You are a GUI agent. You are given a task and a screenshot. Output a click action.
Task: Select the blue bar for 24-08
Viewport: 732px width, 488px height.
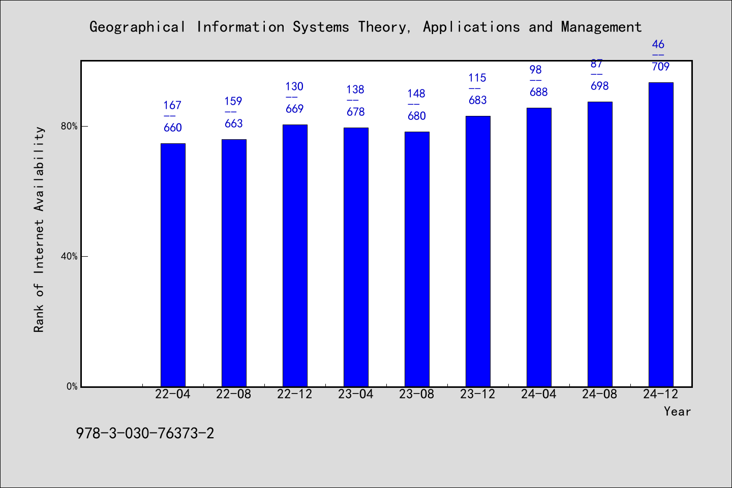[x=600, y=244]
